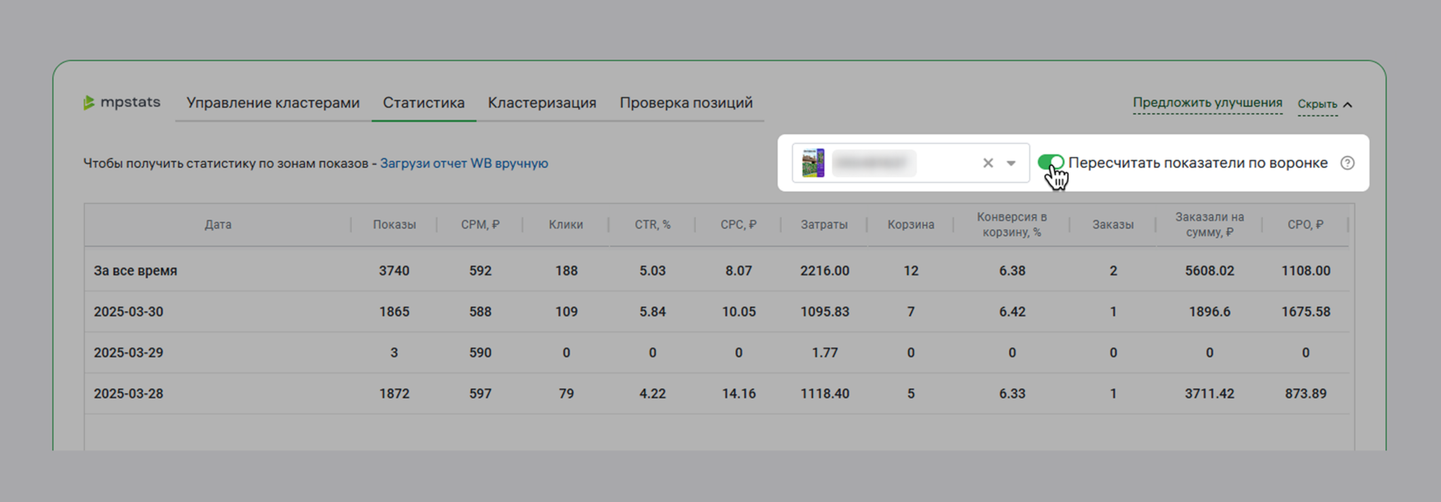
Task: Click the Предложить улучшения link
Action: 1207,103
